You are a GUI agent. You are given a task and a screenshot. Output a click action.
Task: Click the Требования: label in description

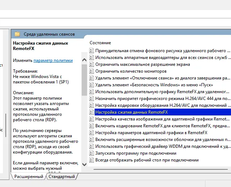pos(25,71)
